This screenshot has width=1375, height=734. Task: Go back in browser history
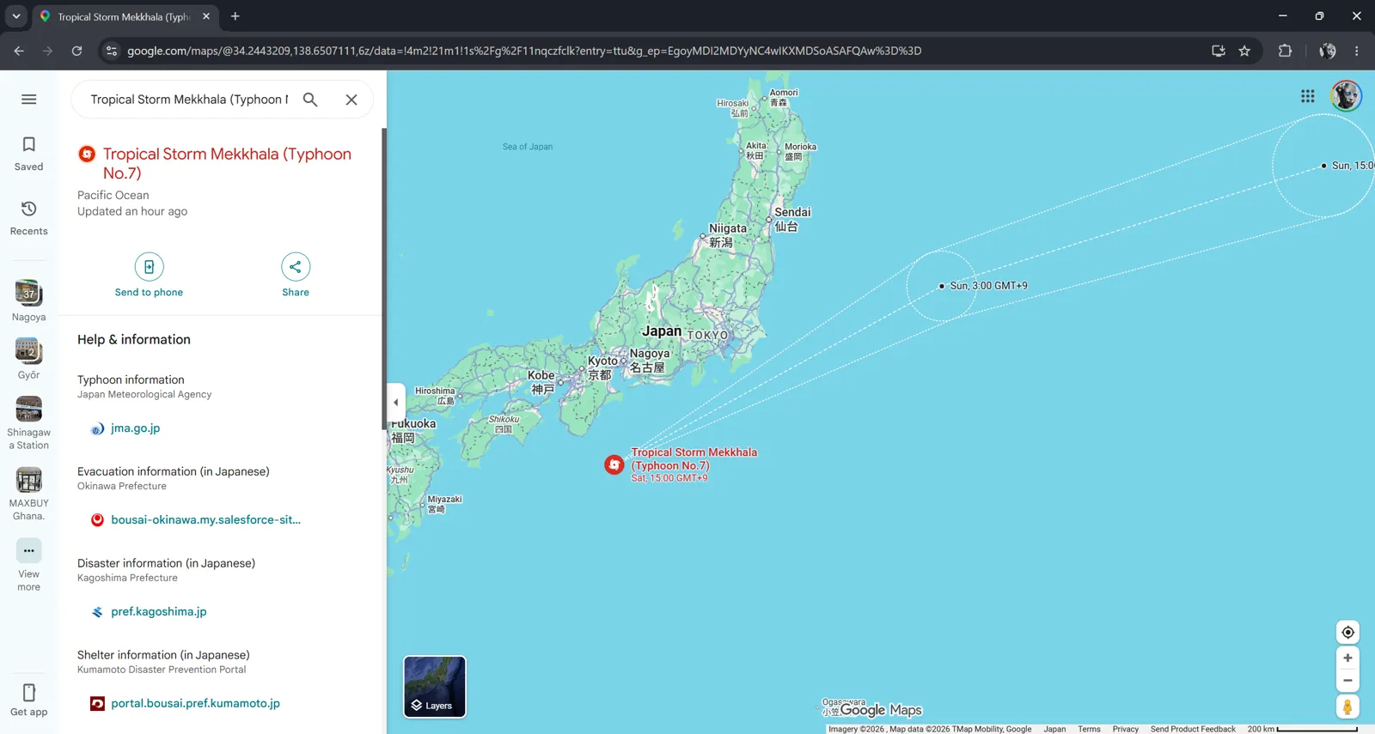point(19,51)
